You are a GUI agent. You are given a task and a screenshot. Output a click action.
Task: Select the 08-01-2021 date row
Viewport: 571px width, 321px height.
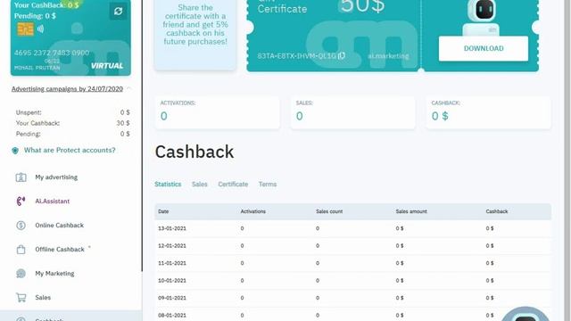pos(353,315)
